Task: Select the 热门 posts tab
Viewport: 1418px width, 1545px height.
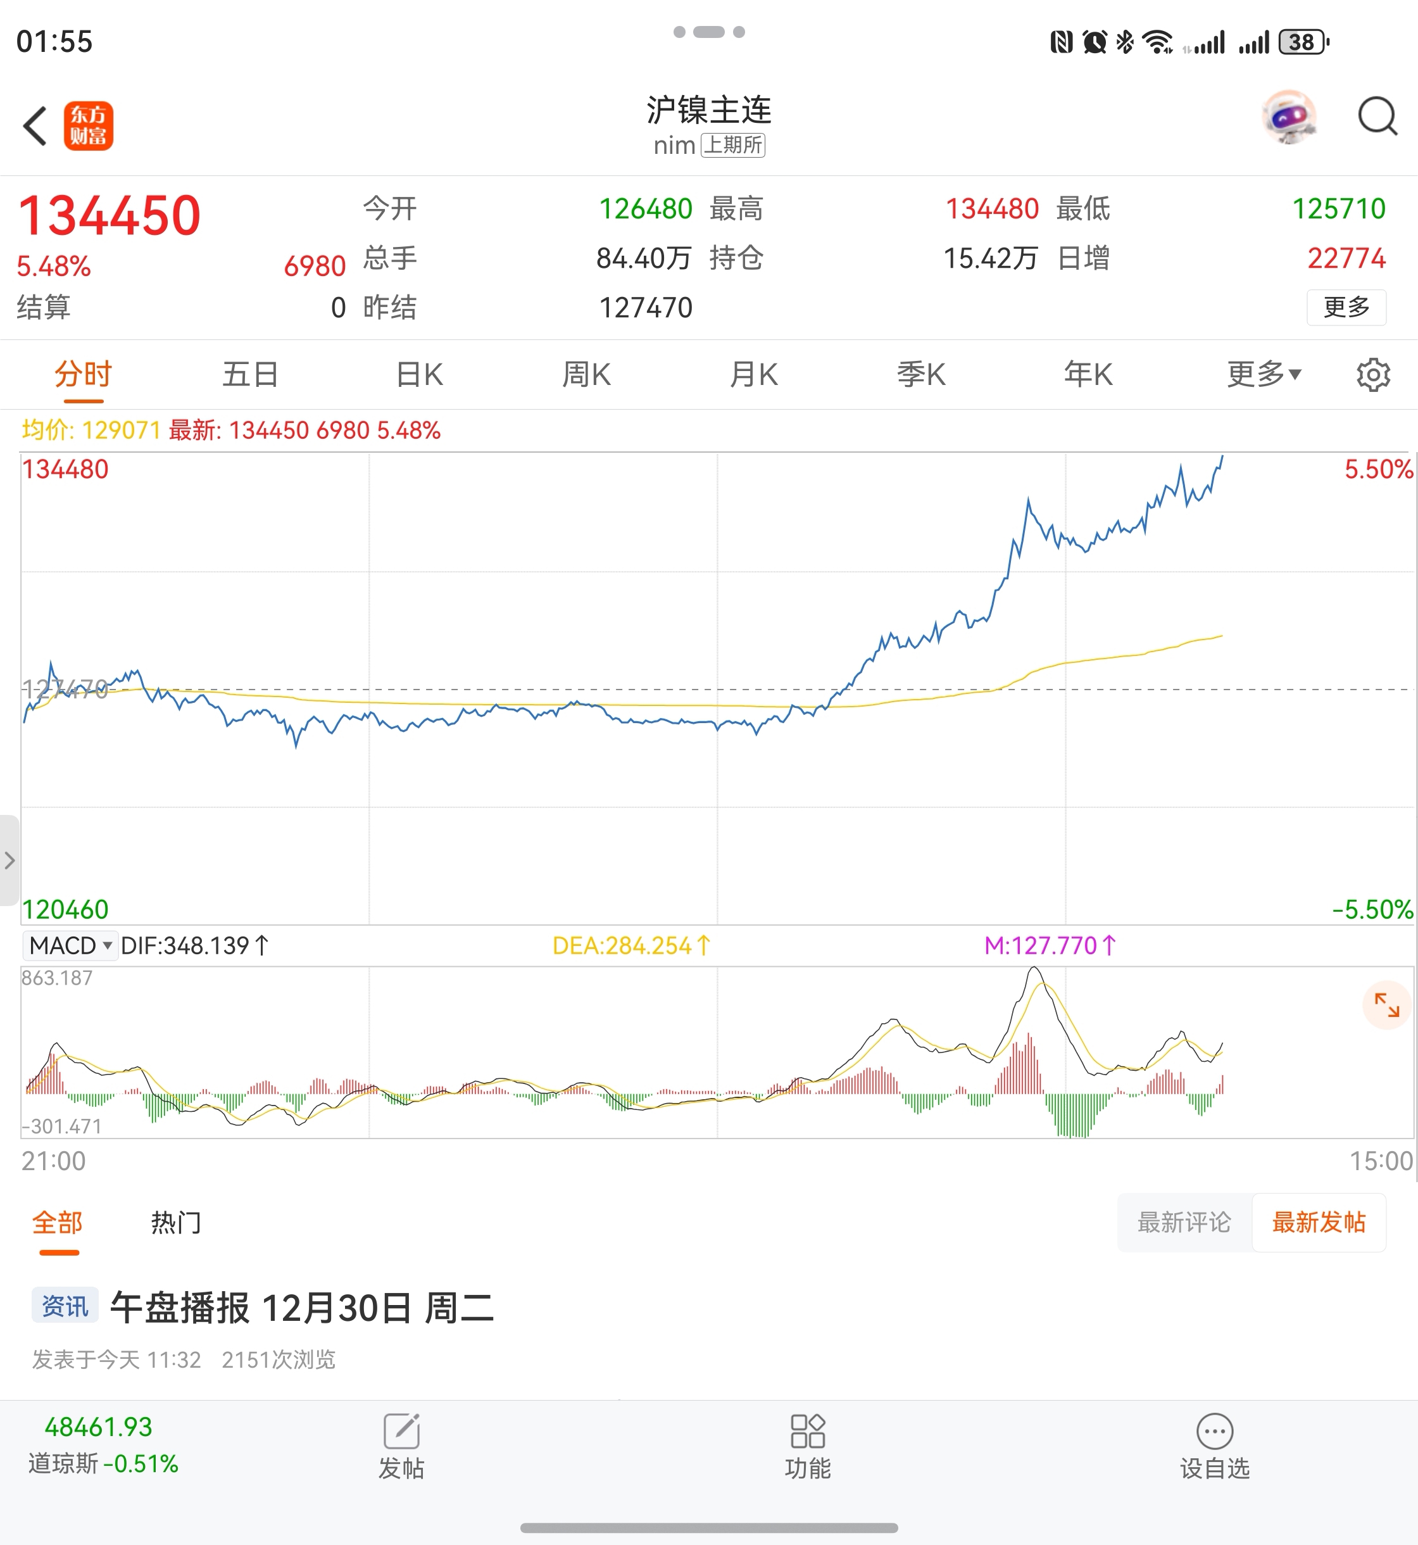Action: (x=176, y=1223)
